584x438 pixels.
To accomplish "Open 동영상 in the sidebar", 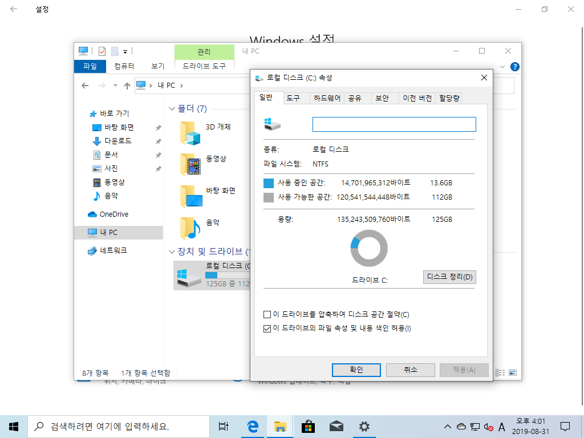I will (114, 182).
